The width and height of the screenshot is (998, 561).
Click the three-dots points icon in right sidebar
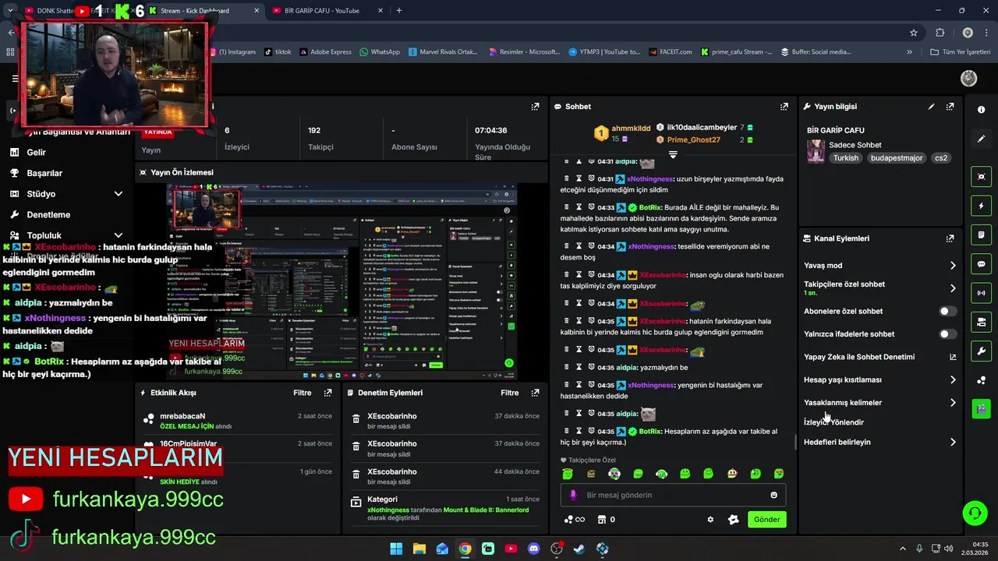(x=981, y=380)
